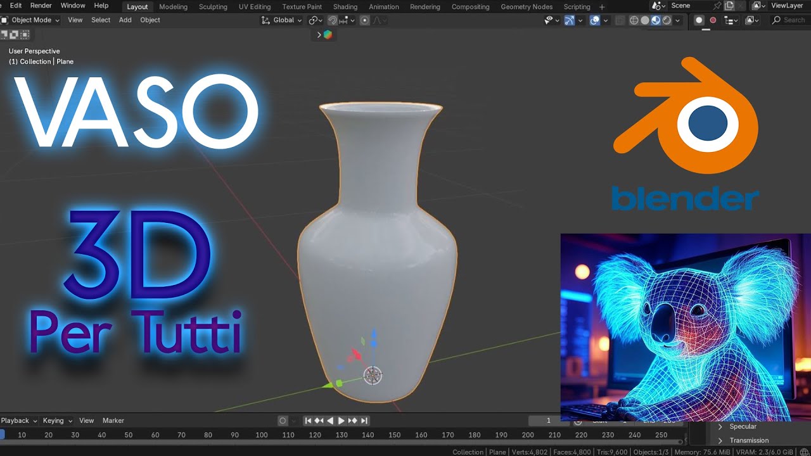Viewport: 811px width, 456px height.
Task: Open the object visibility and selectability dropdown
Action: click(x=552, y=20)
